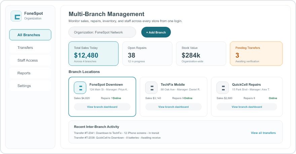Click the Multi-Branch Management heading

[107, 14]
